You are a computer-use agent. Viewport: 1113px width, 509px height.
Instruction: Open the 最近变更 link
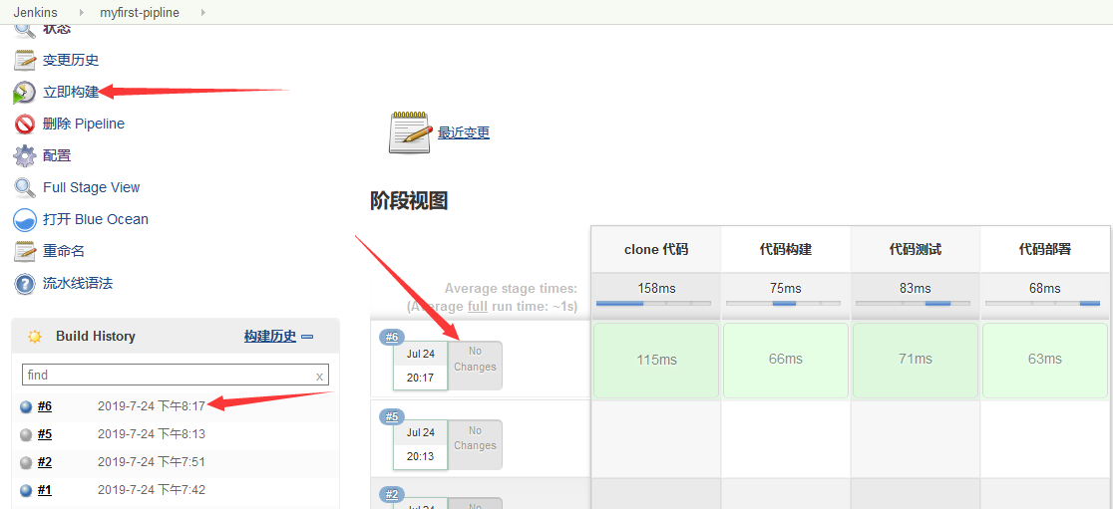[464, 132]
